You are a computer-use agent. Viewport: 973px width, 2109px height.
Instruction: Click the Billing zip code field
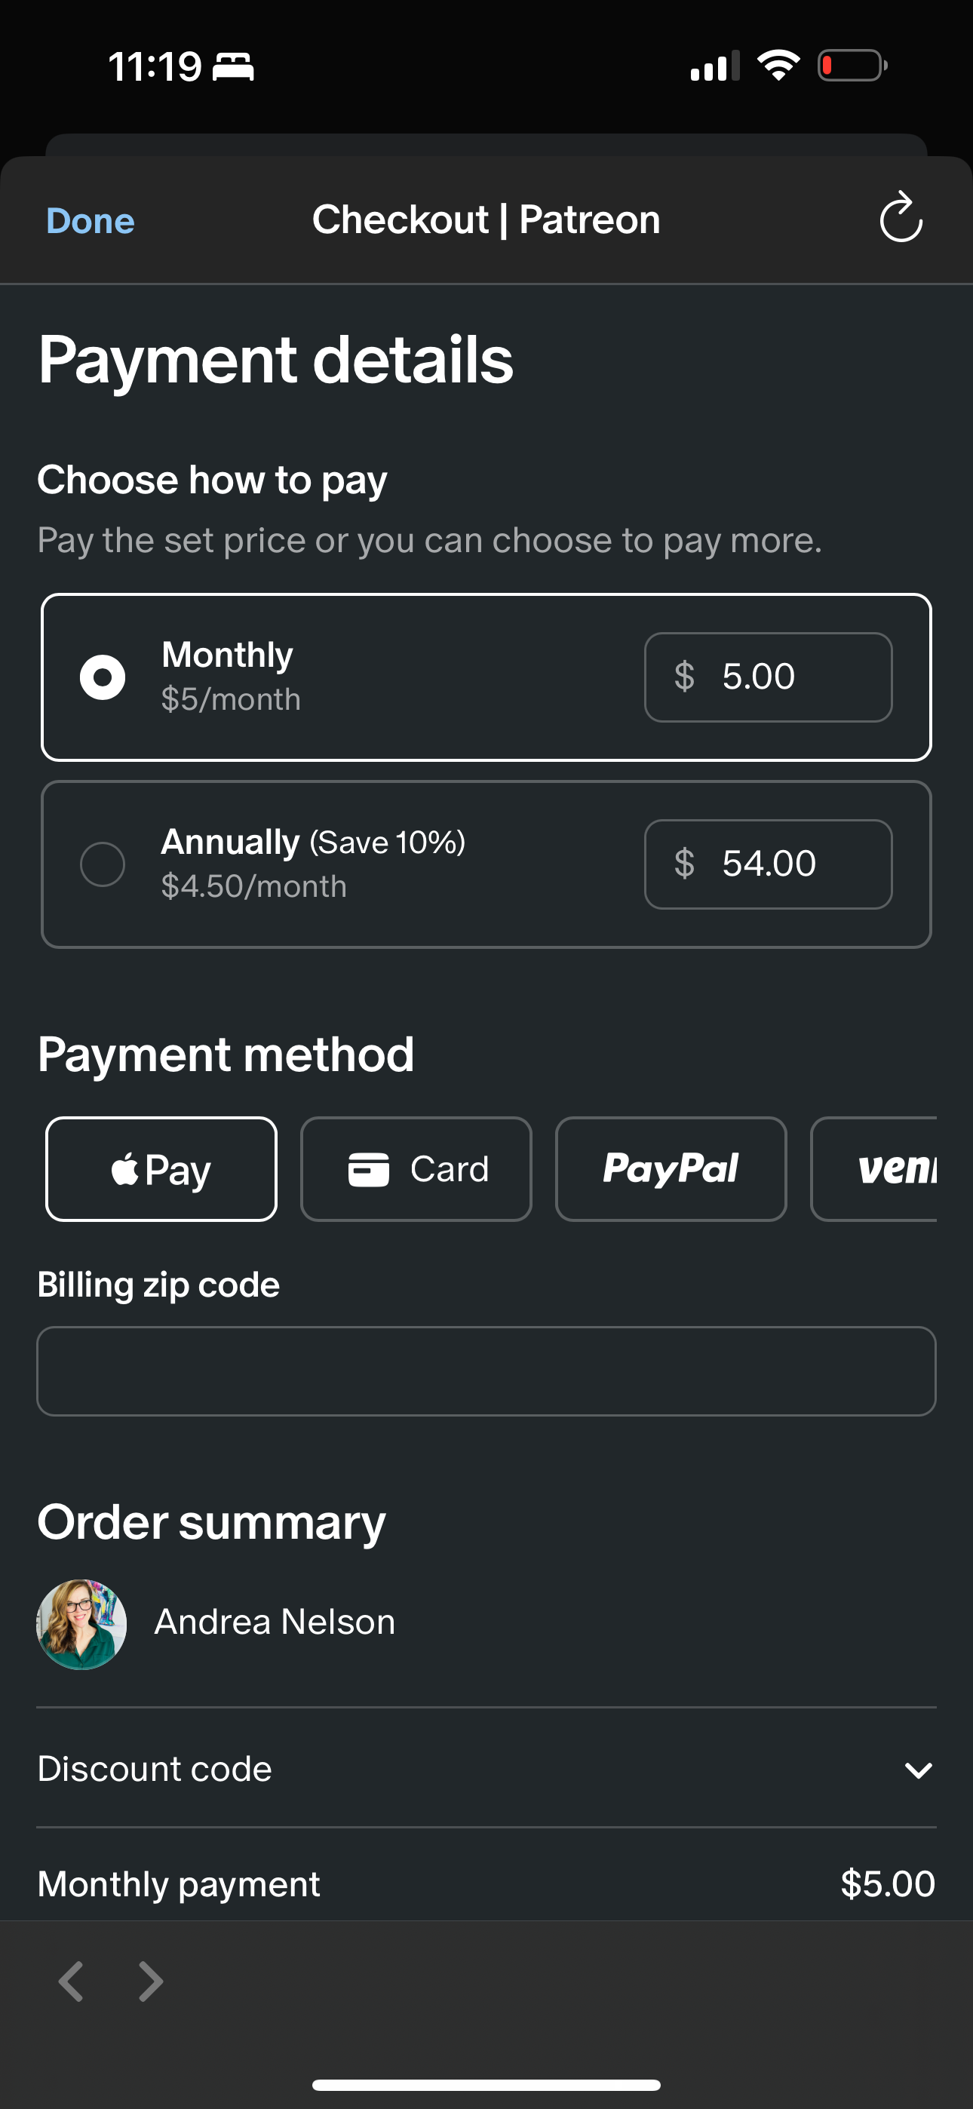487,1371
